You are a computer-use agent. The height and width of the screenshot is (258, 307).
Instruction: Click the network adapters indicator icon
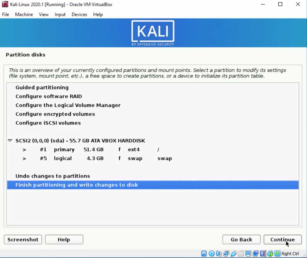pos(226,253)
